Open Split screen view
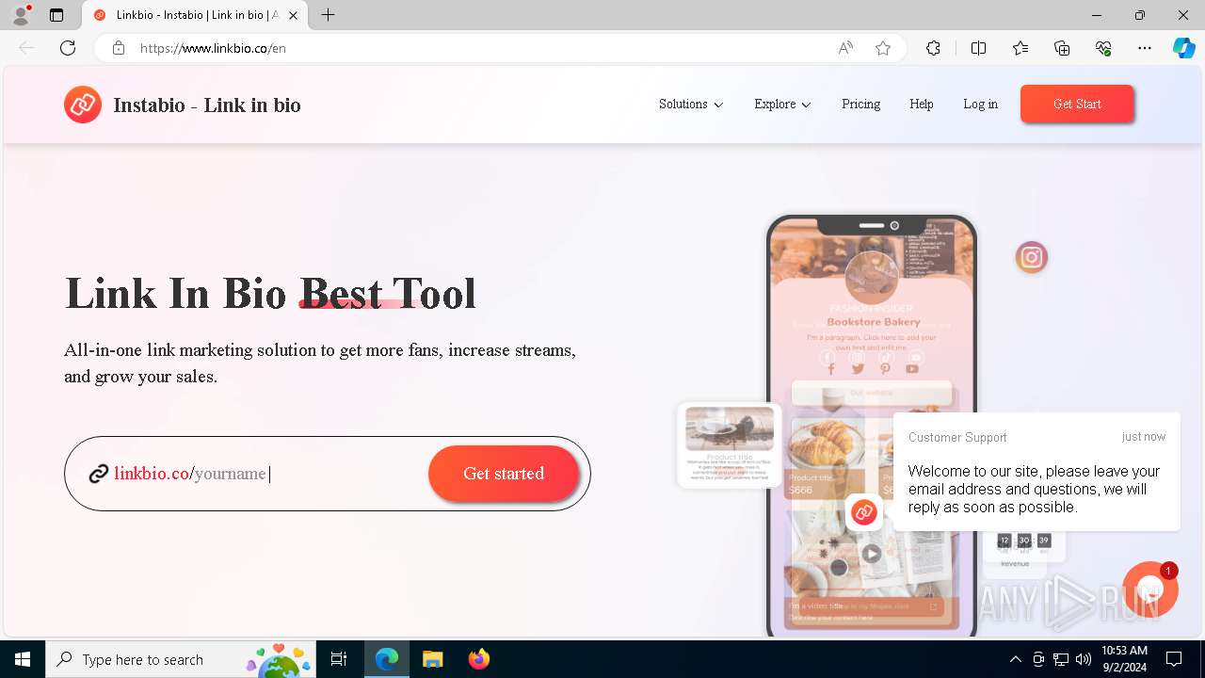Viewport: 1205px width, 678px height. tap(978, 48)
